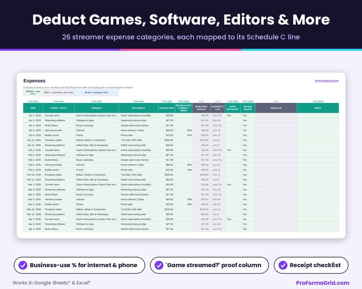The height and width of the screenshot is (289, 362).
Task: Click the 'Deductible Amount' column header
Action: (202, 108)
